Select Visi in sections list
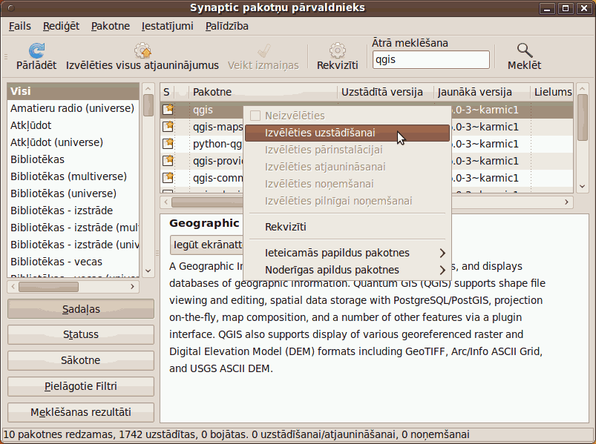 pyautogui.click(x=73, y=91)
